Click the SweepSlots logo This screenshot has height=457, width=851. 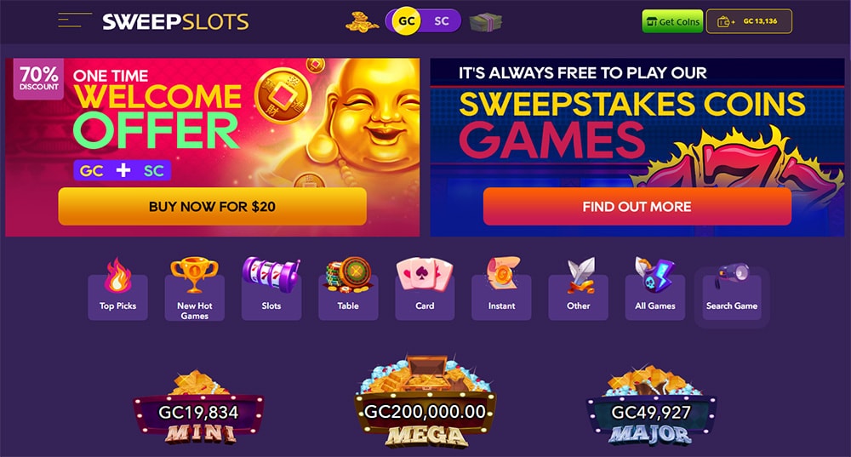(175, 22)
